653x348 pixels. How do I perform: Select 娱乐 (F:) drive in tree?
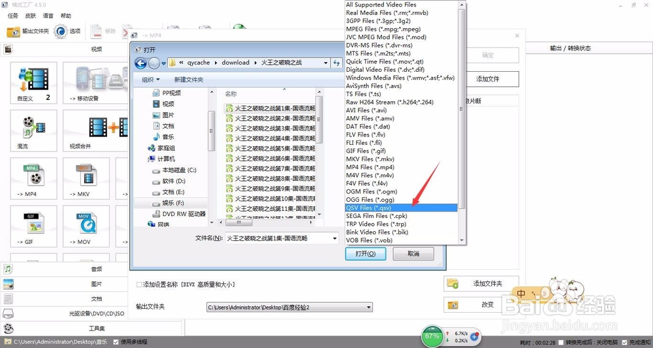tap(168, 203)
